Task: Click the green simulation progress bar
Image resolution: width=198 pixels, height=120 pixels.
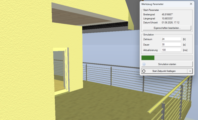Action: tap(148, 58)
